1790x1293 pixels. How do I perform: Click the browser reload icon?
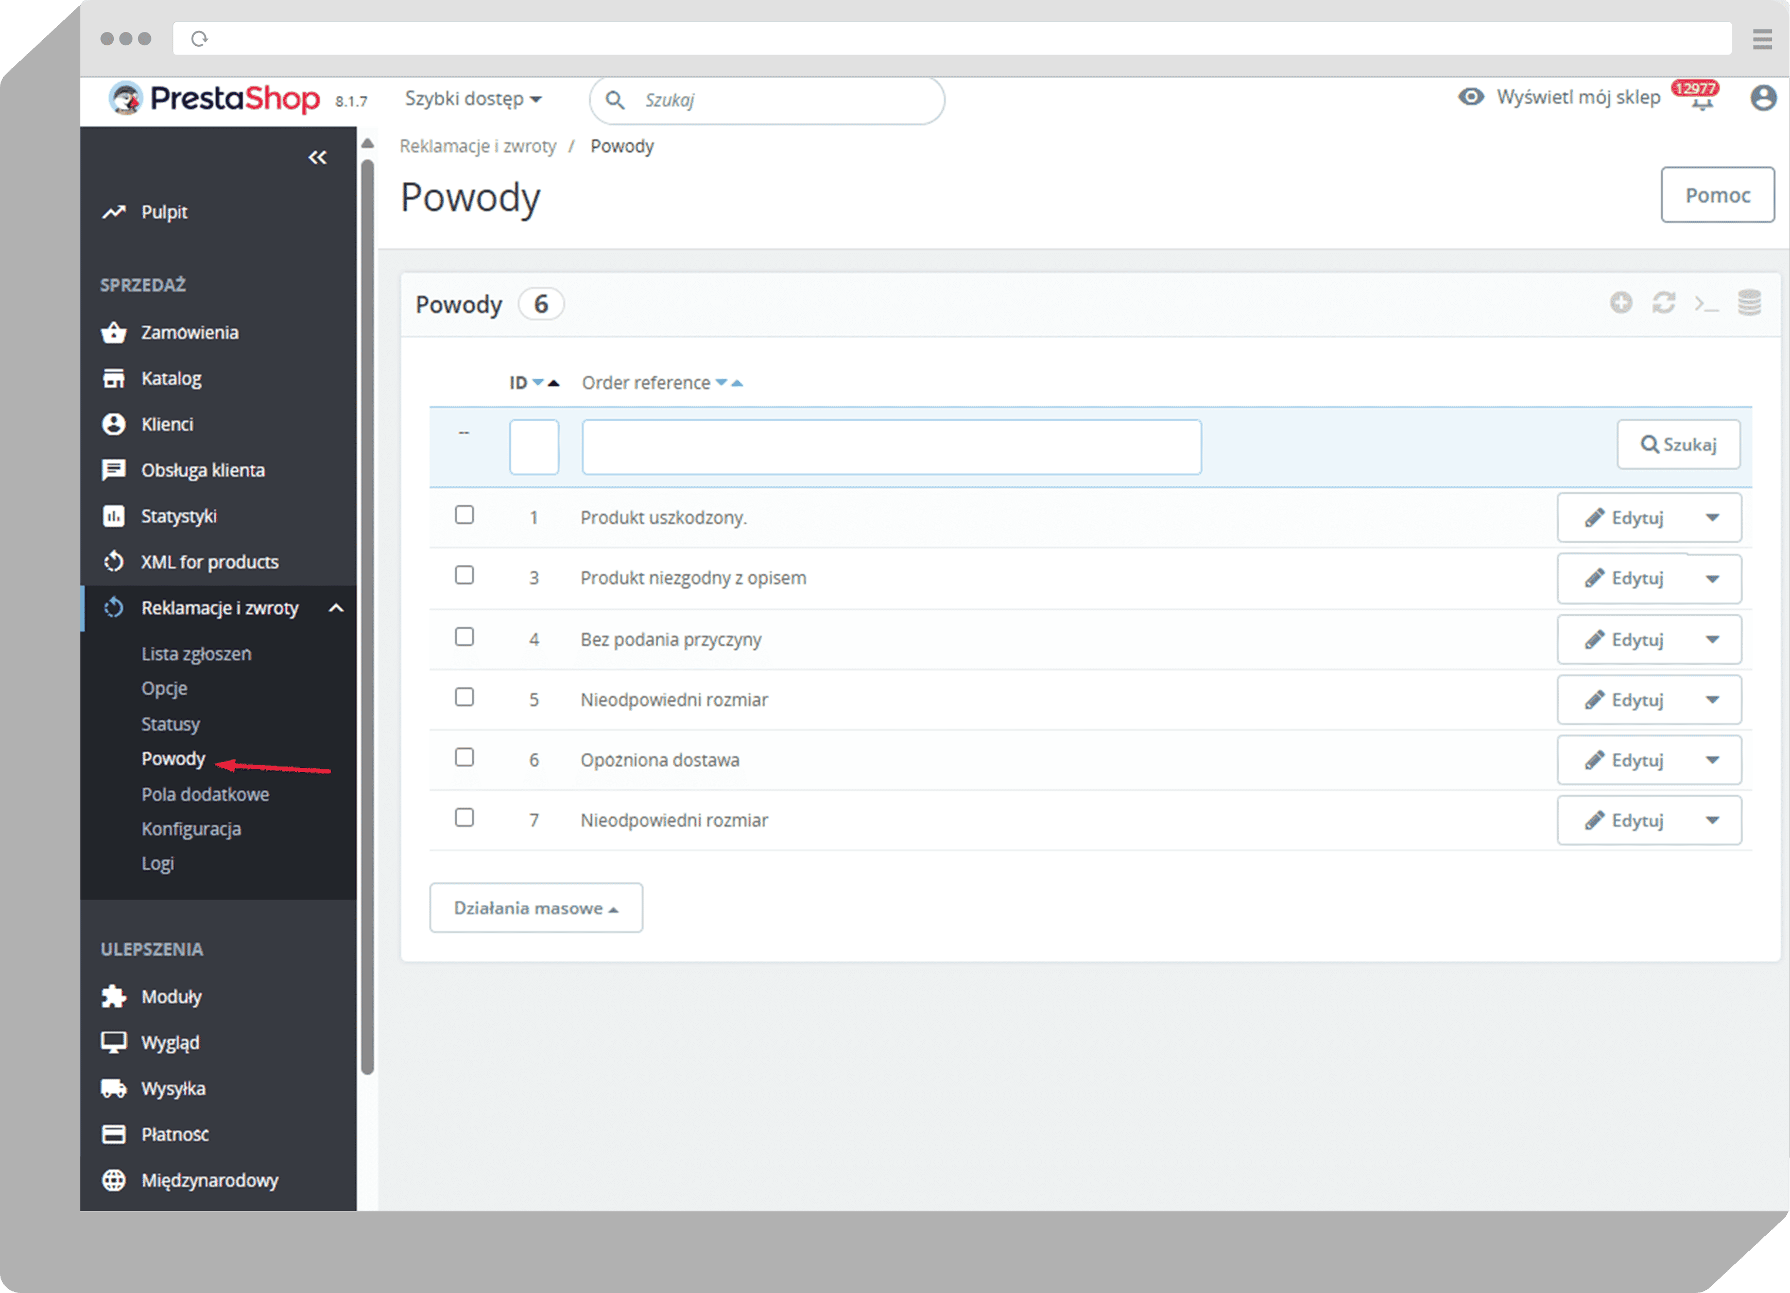tap(200, 39)
